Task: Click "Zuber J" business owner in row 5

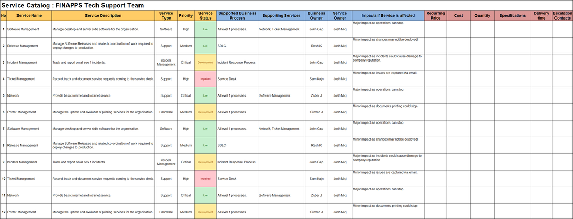Action: [316, 95]
